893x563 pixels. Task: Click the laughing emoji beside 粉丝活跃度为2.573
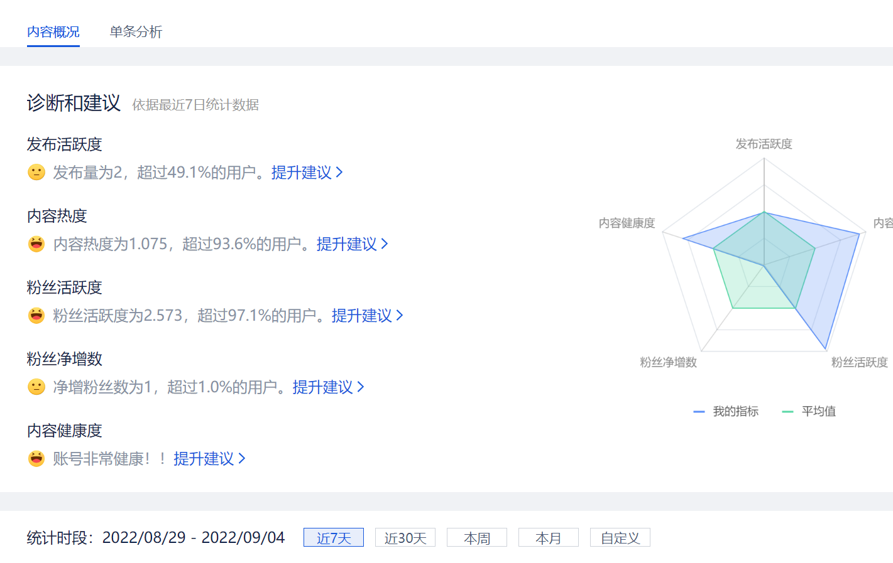(36, 315)
